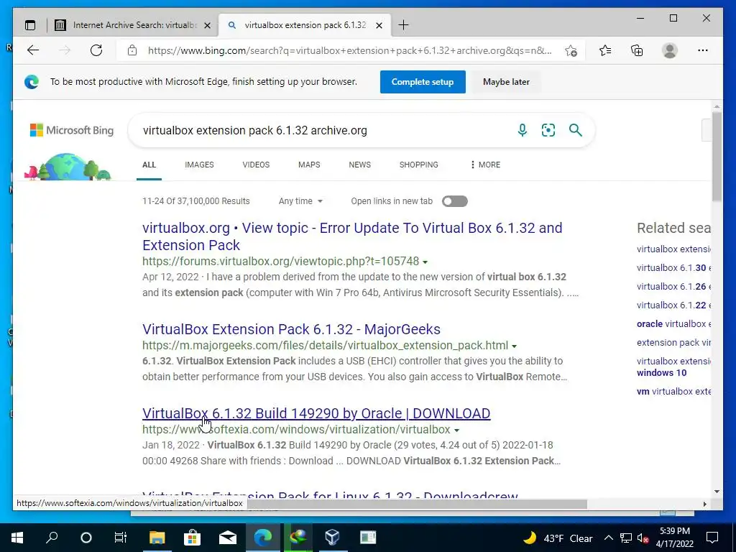
Task: Show hidden system tray icons
Action: pos(608,538)
